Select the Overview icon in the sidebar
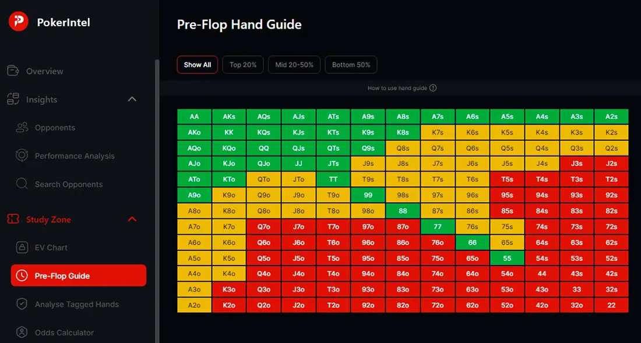Screen dimensions: 641x343 [x=13, y=70]
